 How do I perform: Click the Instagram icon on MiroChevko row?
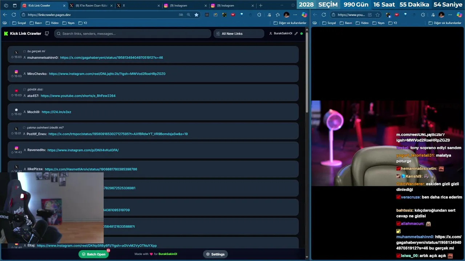(x=16, y=72)
